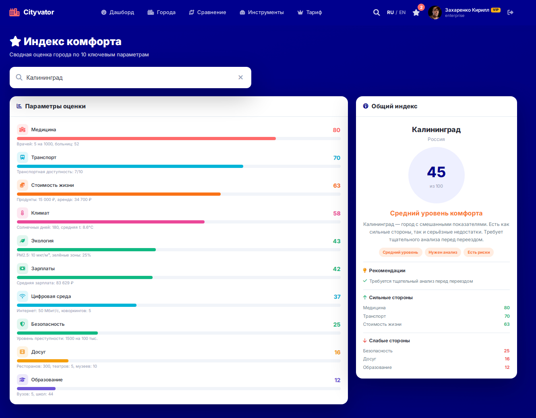Click the Есть риски tag
This screenshot has width=536, height=418.
(x=478, y=252)
